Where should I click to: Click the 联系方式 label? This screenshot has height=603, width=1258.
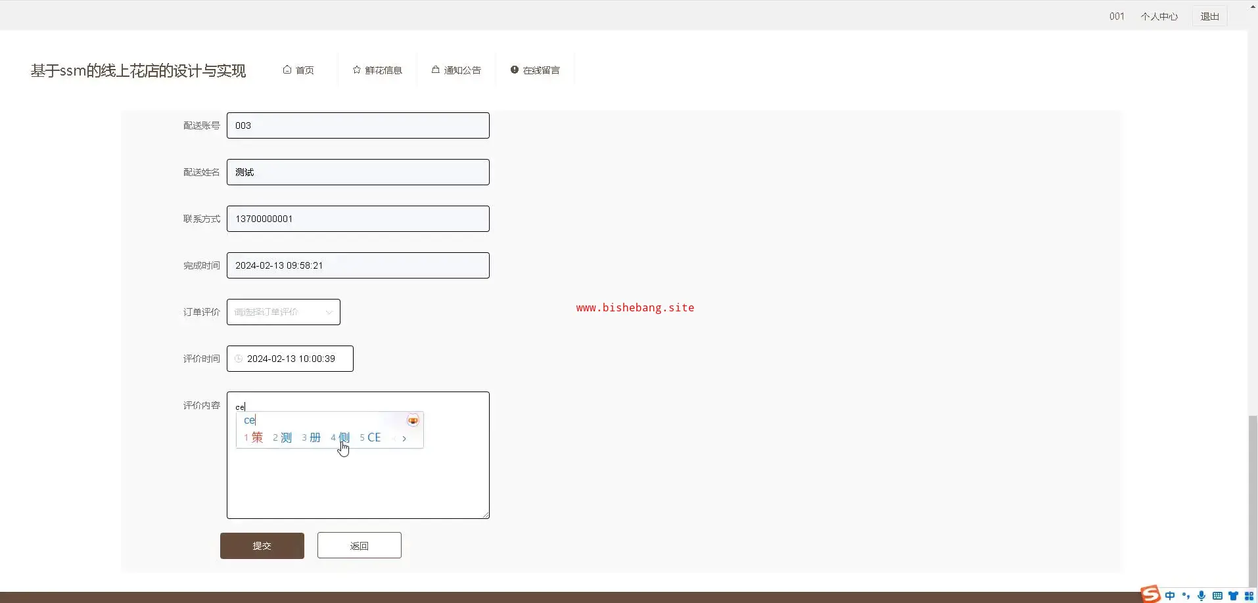tap(202, 219)
